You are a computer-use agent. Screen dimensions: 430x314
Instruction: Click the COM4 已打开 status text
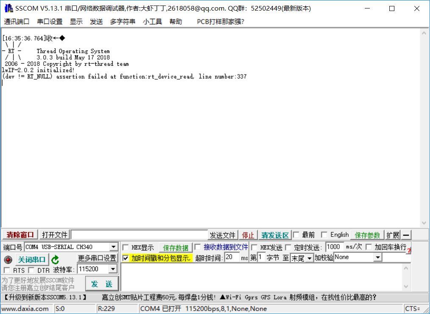pyautogui.click(x=161, y=309)
